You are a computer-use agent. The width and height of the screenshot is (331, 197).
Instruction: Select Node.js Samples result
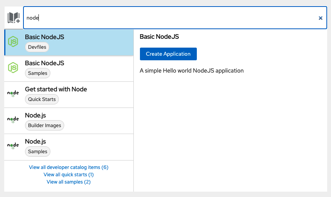pyautogui.click(x=69, y=147)
